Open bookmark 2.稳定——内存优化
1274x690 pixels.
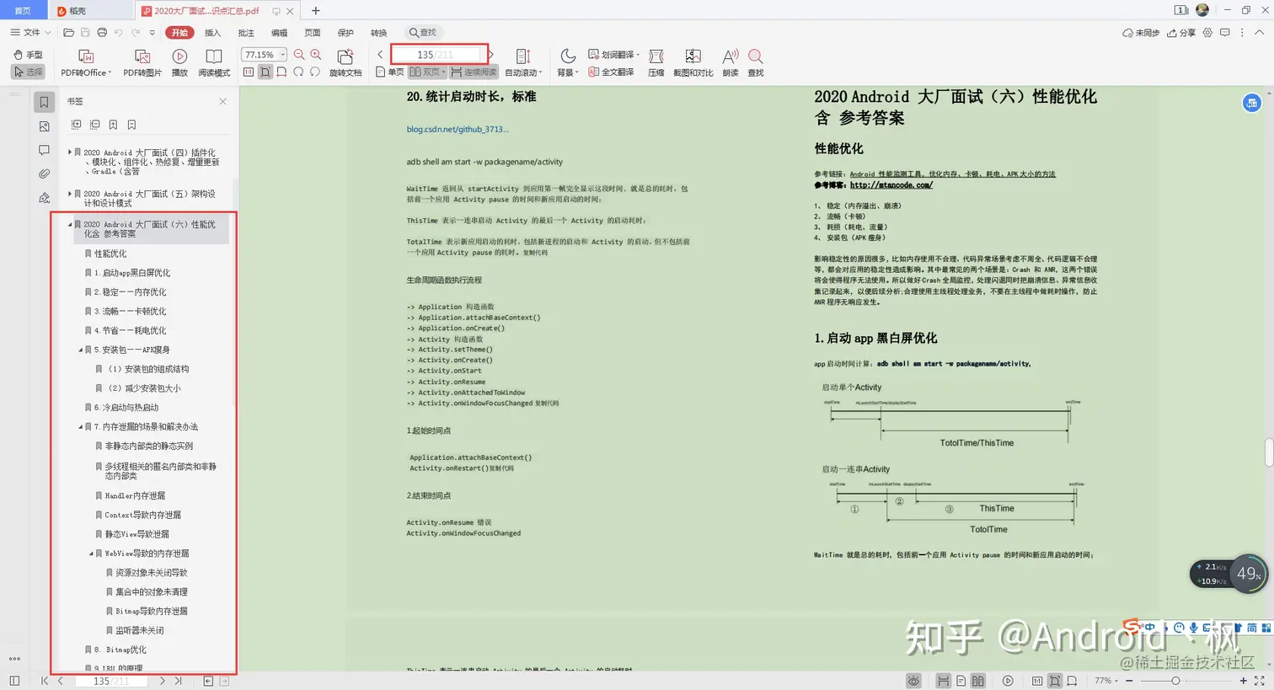click(x=130, y=292)
